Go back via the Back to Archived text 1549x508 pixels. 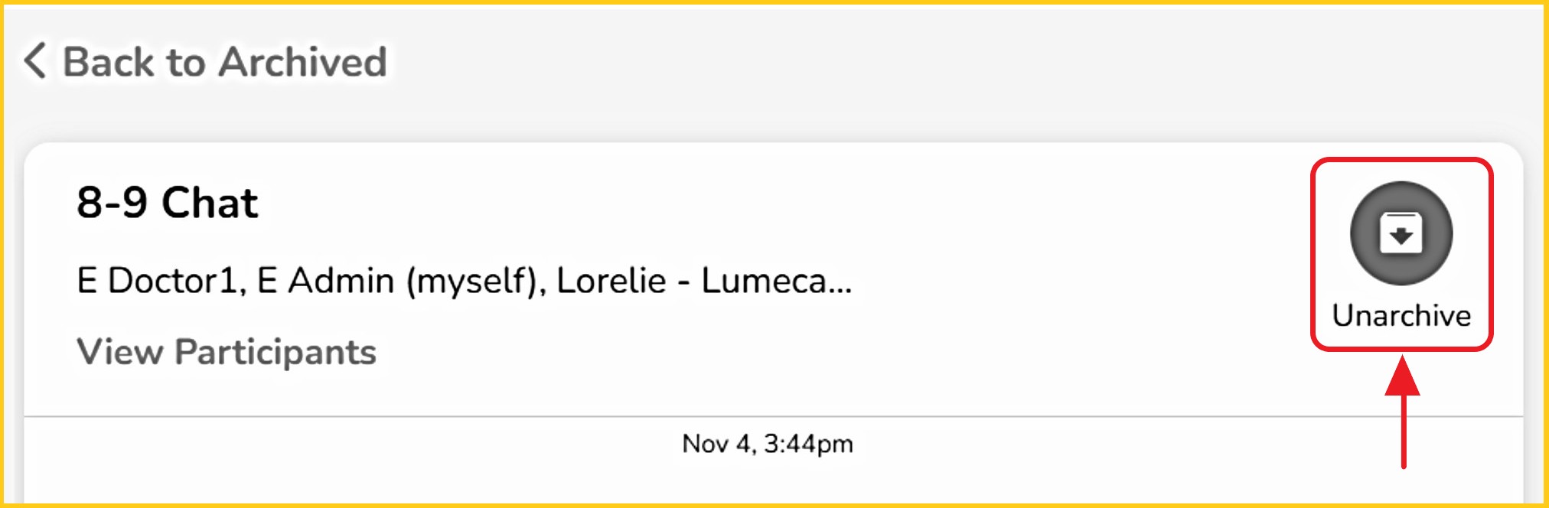click(x=224, y=62)
